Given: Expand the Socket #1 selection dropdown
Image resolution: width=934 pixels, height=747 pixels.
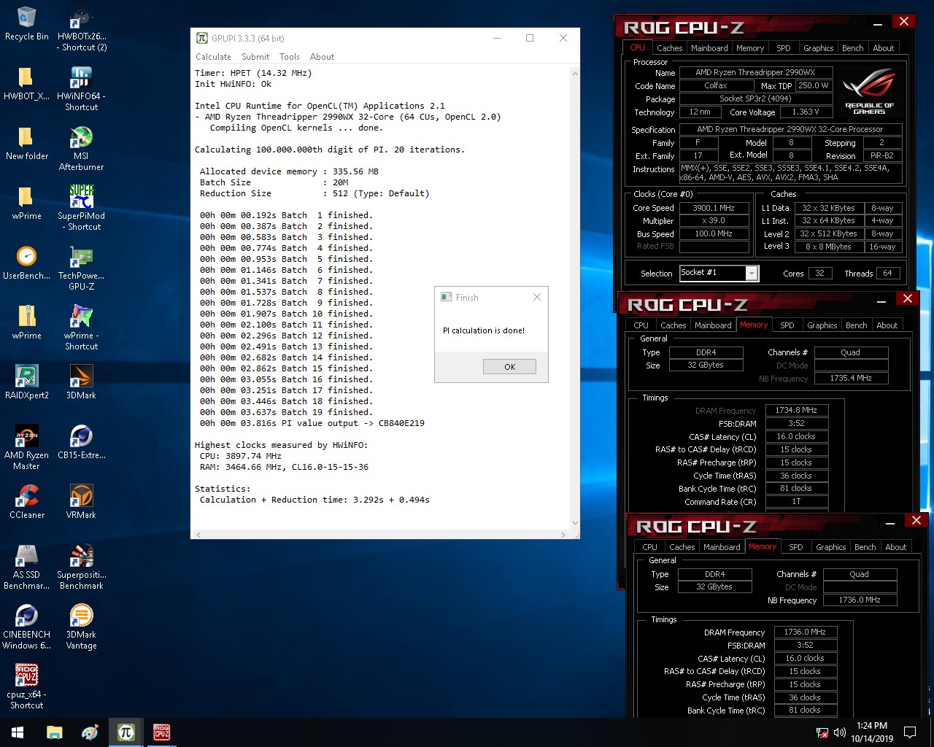Looking at the screenshot, I should (752, 273).
